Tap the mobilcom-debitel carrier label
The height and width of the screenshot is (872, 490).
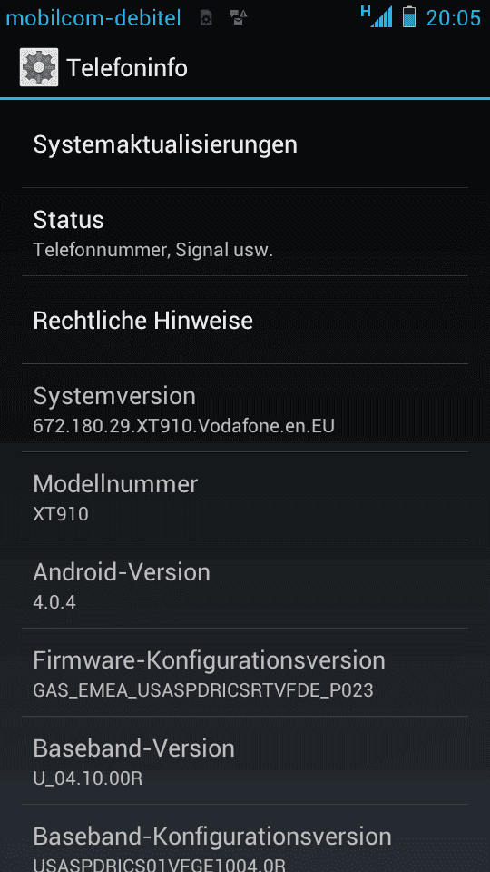(x=93, y=18)
